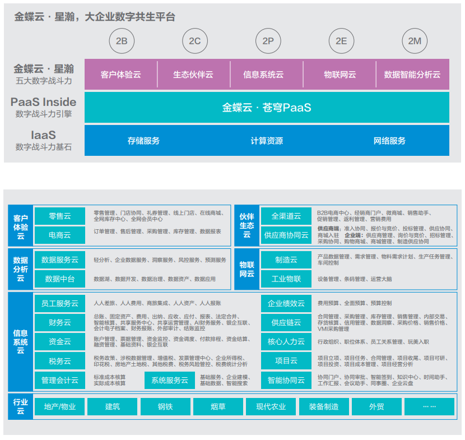Click the 金蝶云·苍穹PaaS bar
465x440 pixels.
pos(267,108)
